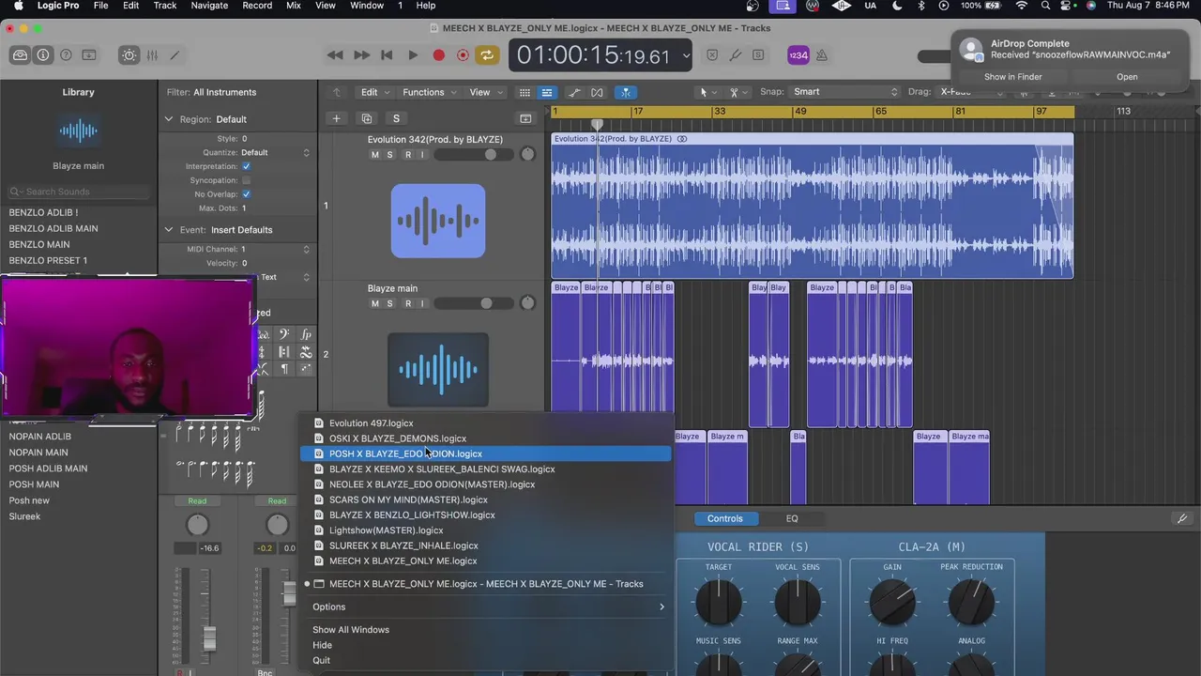The width and height of the screenshot is (1201, 676).
Task: Collapse the Region Default disclosure triangle
Action: [169, 119]
